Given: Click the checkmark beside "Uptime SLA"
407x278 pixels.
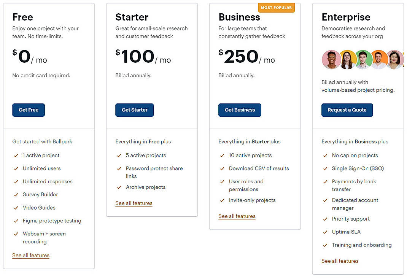Looking at the screenshot, I should (x=325, y=232).
